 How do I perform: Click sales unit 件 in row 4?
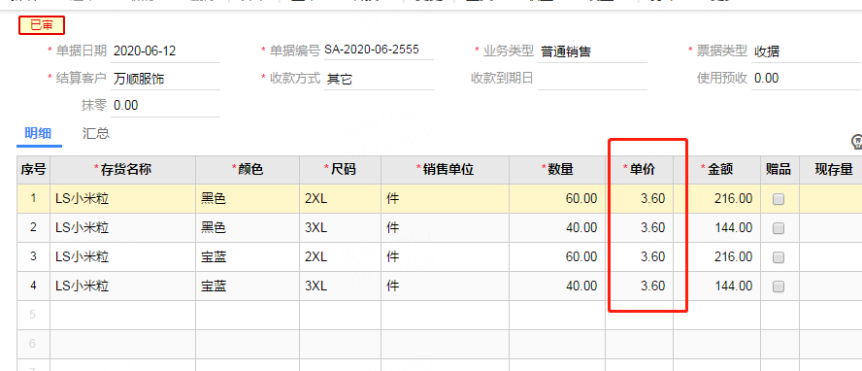[x=445, y=286]
